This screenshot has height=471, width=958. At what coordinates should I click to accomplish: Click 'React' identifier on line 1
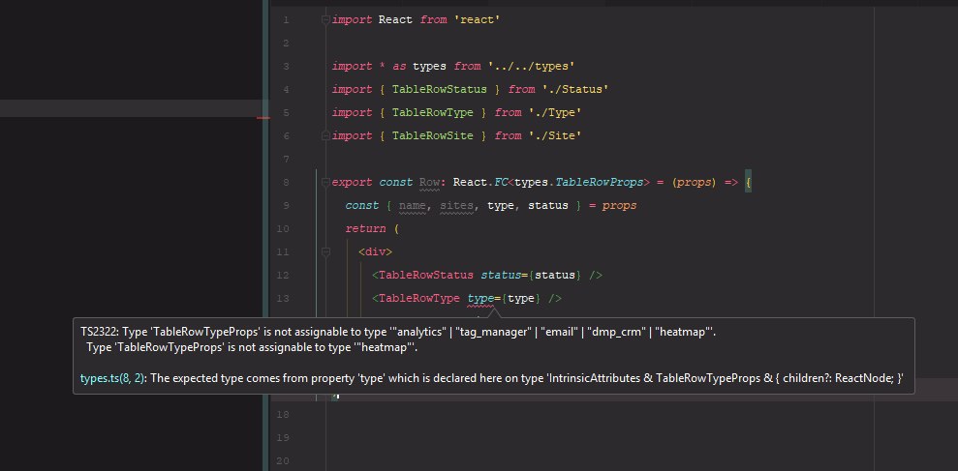[x=395, y=20]
